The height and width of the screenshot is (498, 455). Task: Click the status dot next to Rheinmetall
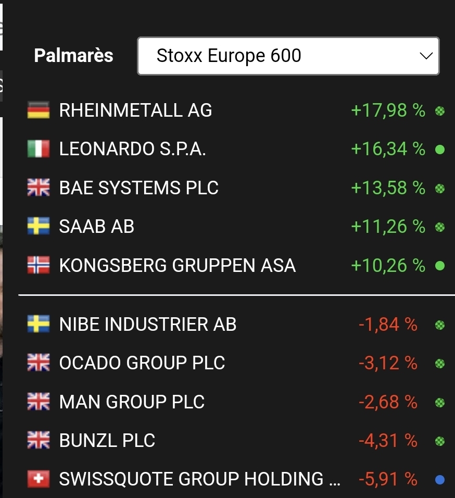point(440,111)
